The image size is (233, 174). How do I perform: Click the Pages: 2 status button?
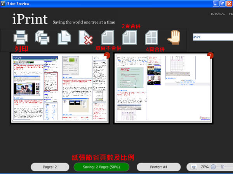(x=50, y=167)
